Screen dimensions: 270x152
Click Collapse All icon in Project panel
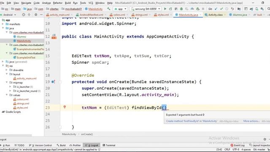(x=29, y=15)
